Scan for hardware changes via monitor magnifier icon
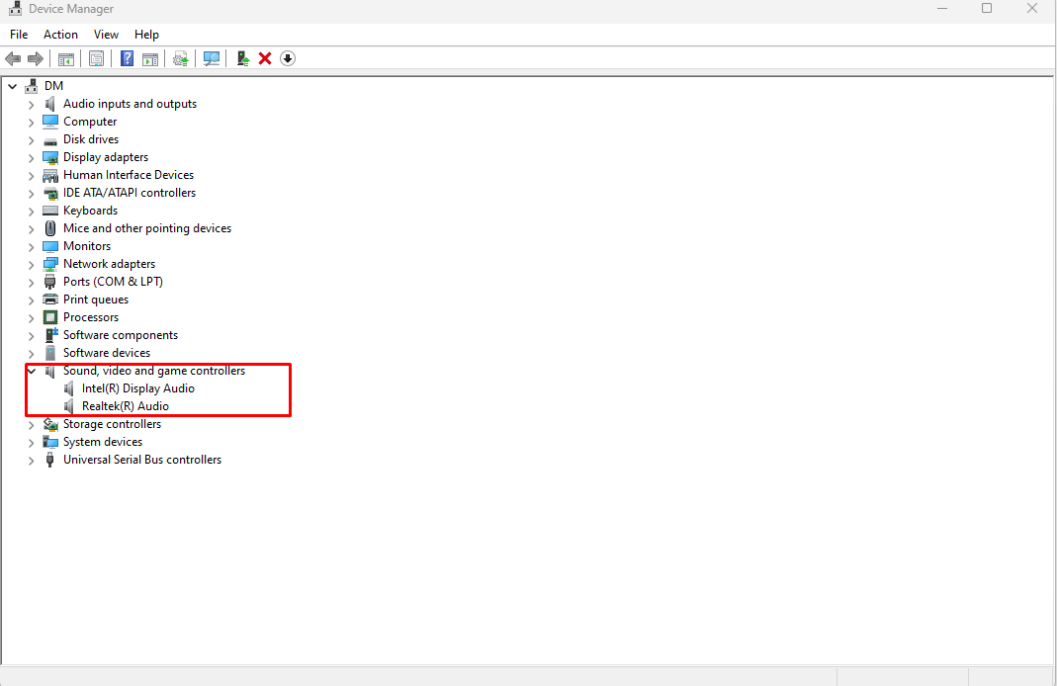This screenshot has width=1057, height=686. point(212,58)
